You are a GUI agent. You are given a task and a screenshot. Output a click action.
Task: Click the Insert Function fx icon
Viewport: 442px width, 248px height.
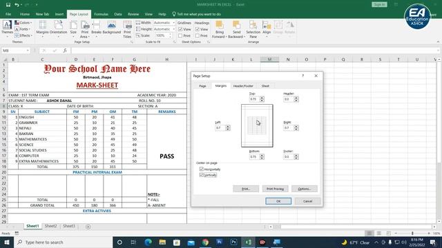tap(65, 50)
